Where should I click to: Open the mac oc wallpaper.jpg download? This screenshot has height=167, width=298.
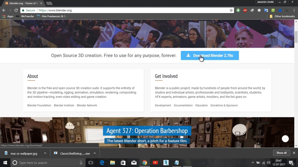[21, 154]
